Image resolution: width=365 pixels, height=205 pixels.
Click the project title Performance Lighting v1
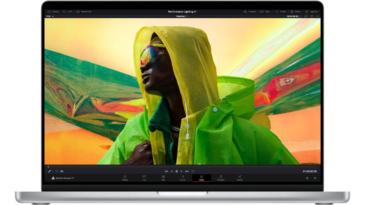[x=182, y=12]
